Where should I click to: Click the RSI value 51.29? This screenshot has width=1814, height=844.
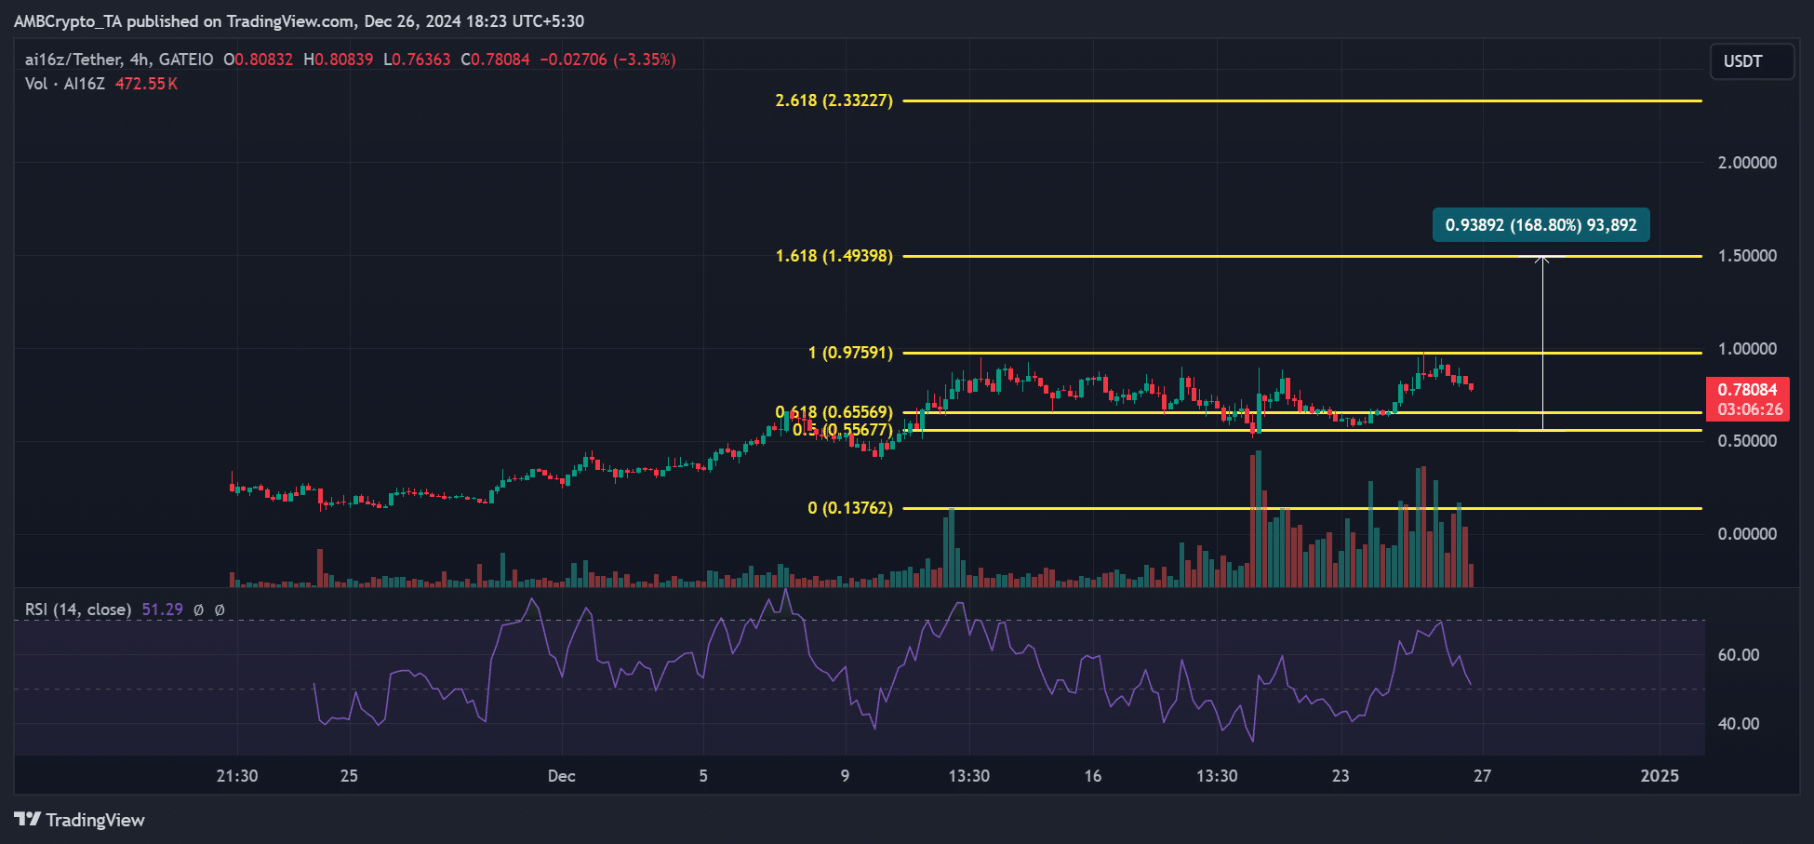[x=162, y=610]
